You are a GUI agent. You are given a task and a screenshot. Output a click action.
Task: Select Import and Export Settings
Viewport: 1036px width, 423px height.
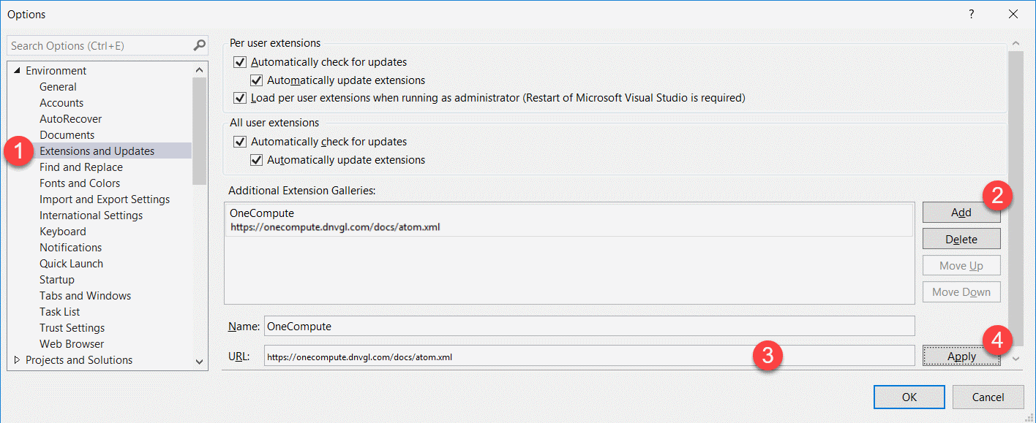pyautogui.click(x=105, y=199)
